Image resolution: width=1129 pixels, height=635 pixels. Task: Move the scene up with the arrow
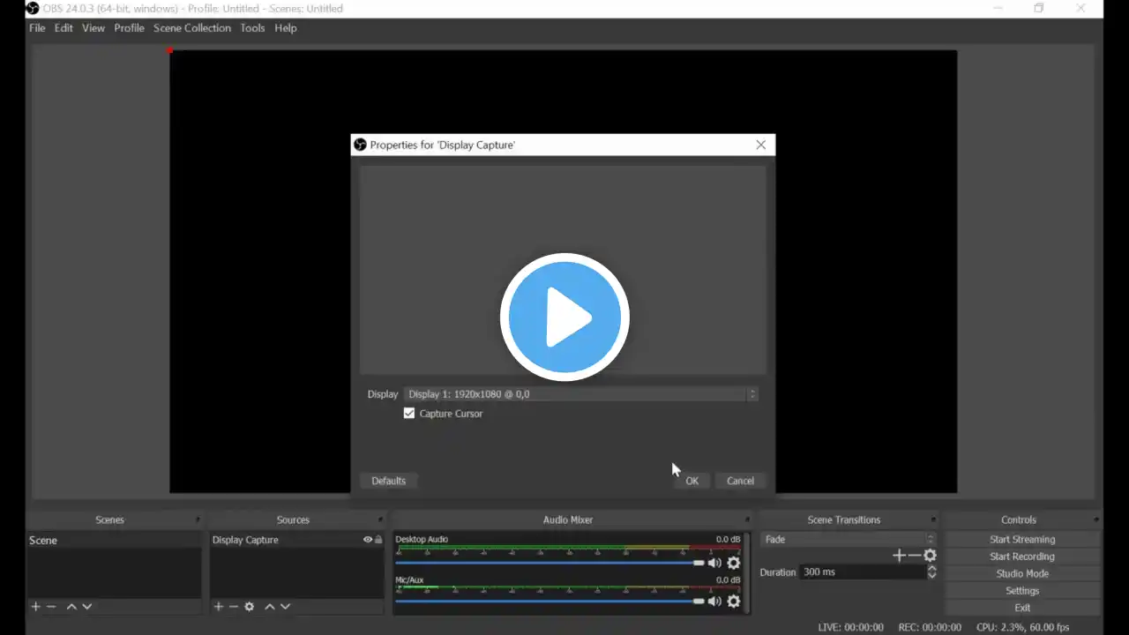tap(71, 607)
